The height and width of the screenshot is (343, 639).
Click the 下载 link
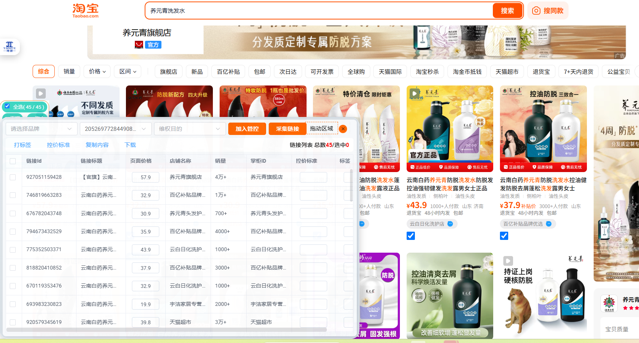[130, 145]
